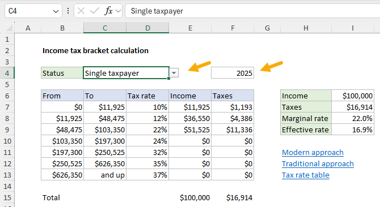The height and width of the screenshot is (207, 380).
Task: Open the Insert Function fx icon
Action: pos(108,11)
